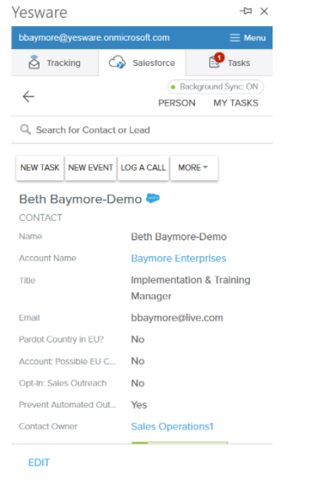
Task: Expand the MORE dropdown
Action: tap(194, 167)
